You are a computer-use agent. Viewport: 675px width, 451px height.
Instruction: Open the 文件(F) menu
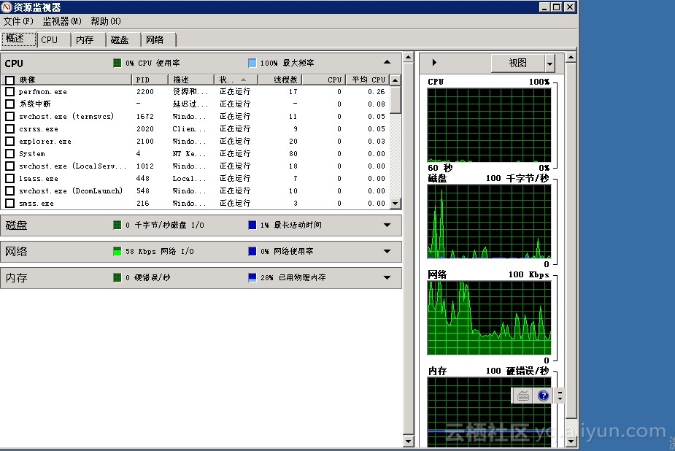[x=18, y=21]
